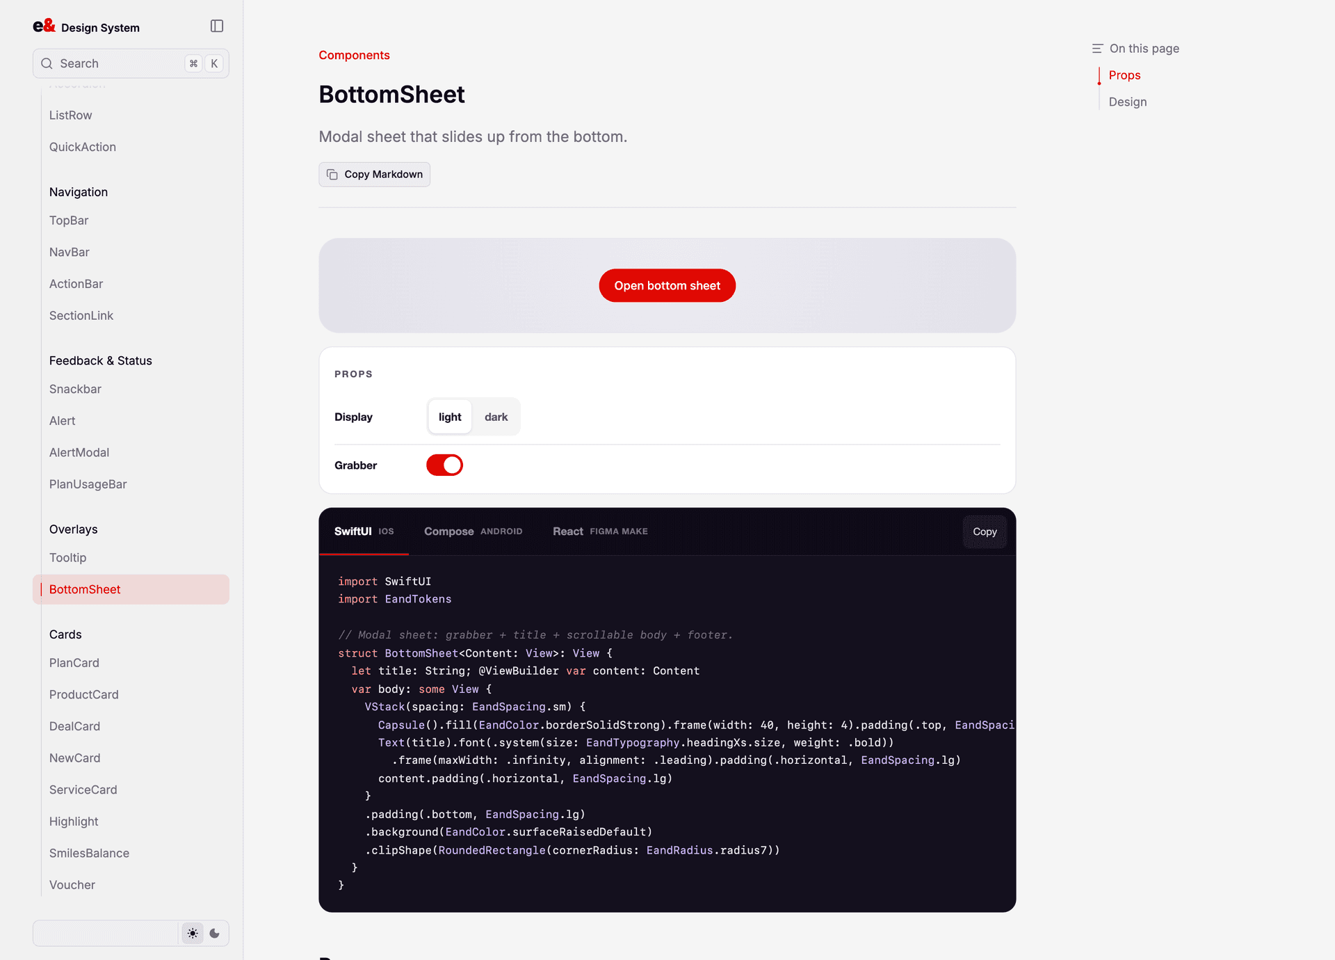This screenshot has height=960, width=1335.
Task: Copy the code snippet
Action: pos(985,531)
